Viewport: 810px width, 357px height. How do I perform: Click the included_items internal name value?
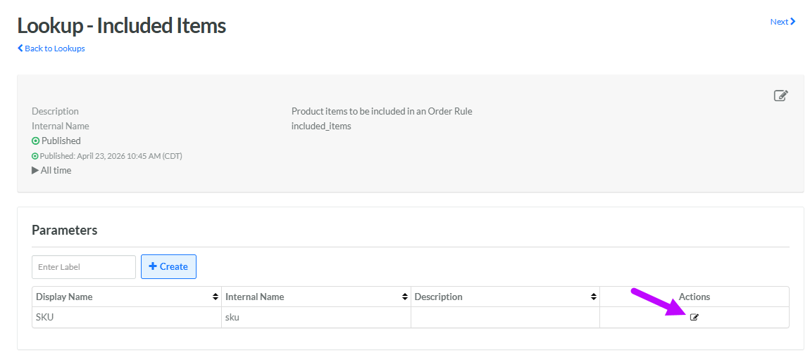[x=320, y=126]
